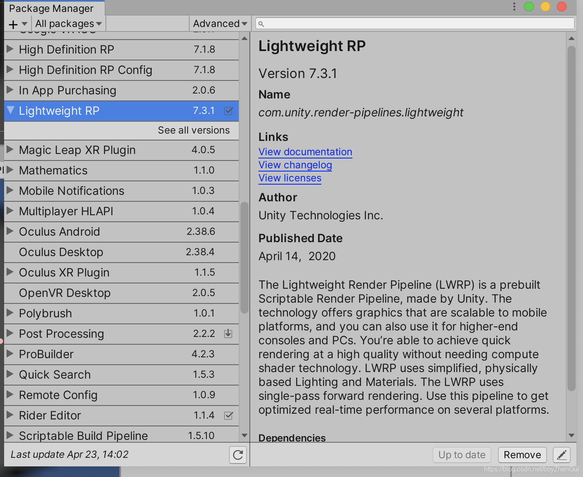Open the View changelog link

pyautogui.click(x=295, y=165)
